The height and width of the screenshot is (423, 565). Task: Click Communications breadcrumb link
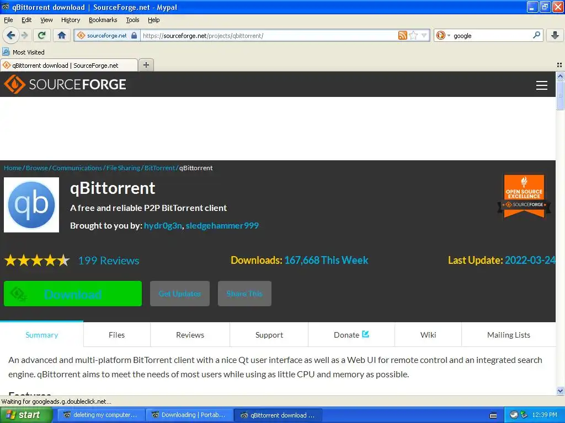coord(77,168)
